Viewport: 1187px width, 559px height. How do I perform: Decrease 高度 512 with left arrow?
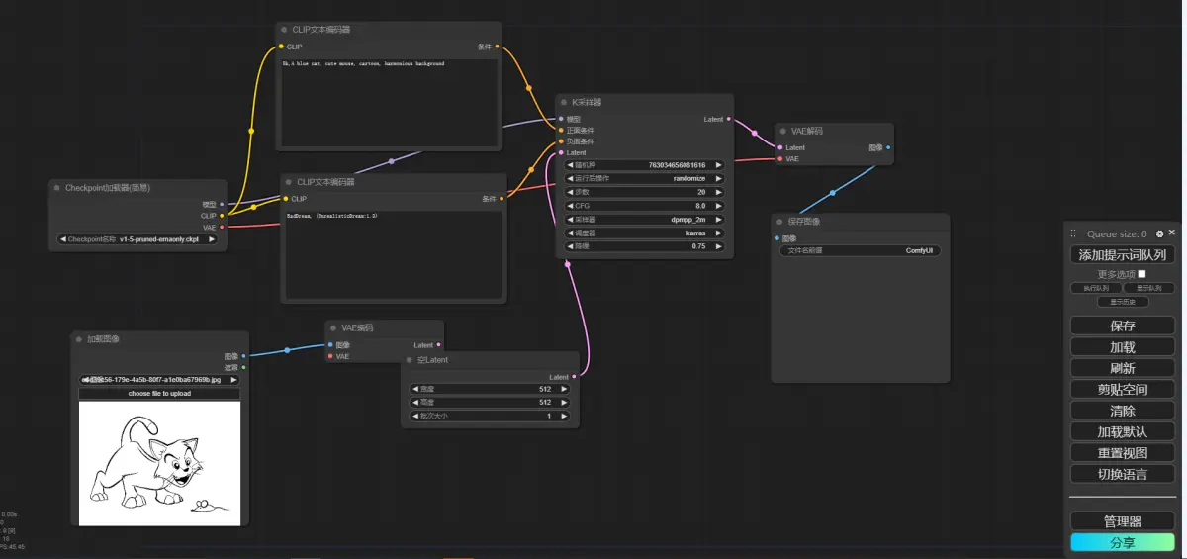coord(416,403)
